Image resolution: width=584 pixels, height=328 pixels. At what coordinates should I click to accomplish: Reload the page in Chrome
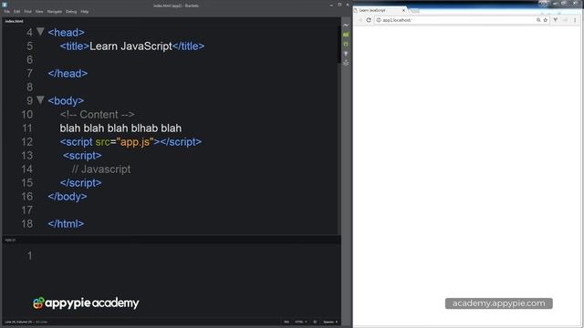[x=369, y=20]
